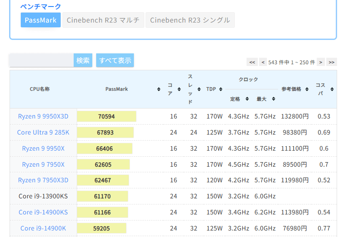Go to previous page with < button
The image size is (344, 237).
[x=263, y=62]
